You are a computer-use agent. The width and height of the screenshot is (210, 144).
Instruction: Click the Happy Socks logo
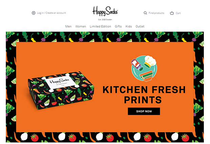(105, 11)
